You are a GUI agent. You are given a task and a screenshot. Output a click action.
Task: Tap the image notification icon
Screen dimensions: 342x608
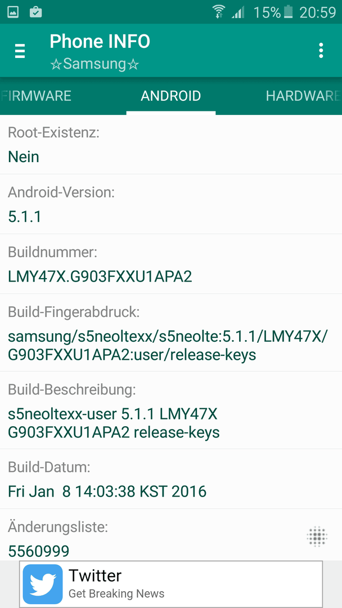(13, 12)
